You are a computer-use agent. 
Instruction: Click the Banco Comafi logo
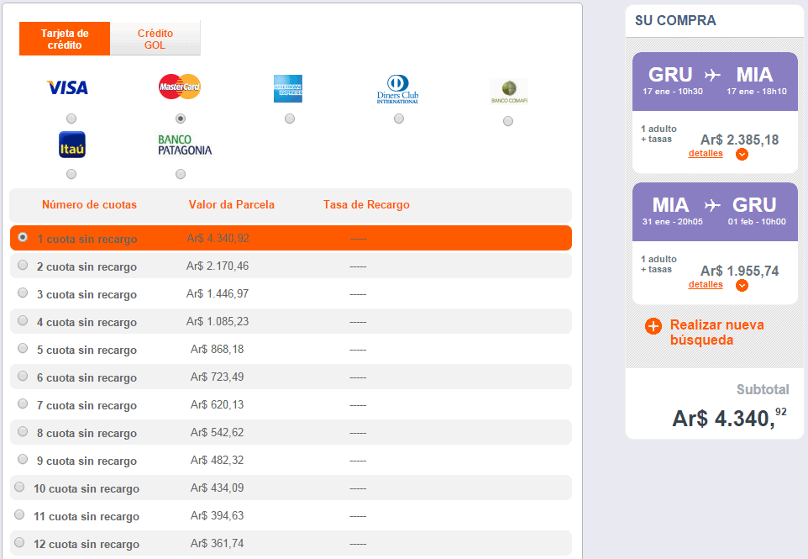(509, 92)
